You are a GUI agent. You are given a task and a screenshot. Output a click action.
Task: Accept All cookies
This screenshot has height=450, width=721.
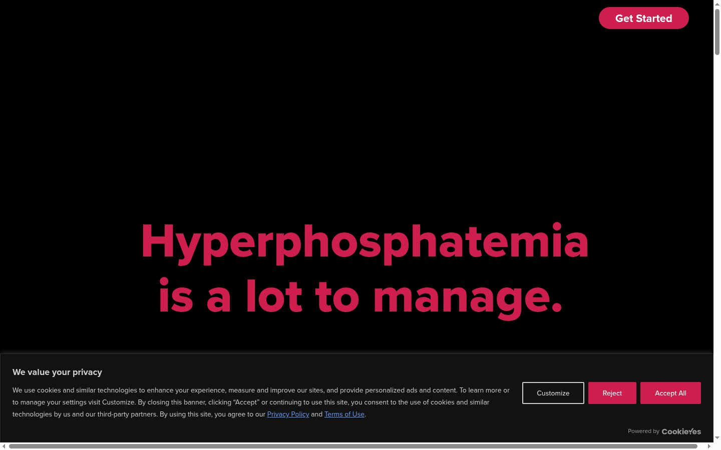[x=670, y=393]
